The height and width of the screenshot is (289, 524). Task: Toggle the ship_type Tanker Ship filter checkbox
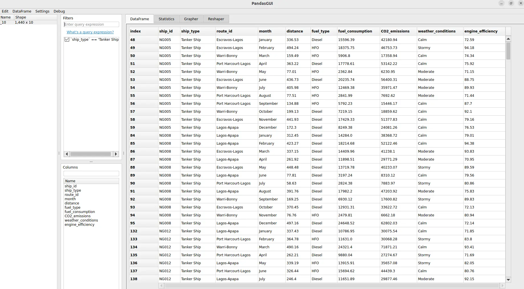[67, 40]
